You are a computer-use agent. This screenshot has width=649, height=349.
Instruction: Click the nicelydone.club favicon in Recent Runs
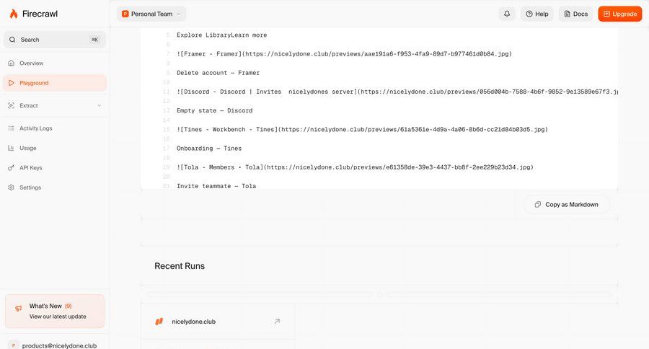pos(159,322)
